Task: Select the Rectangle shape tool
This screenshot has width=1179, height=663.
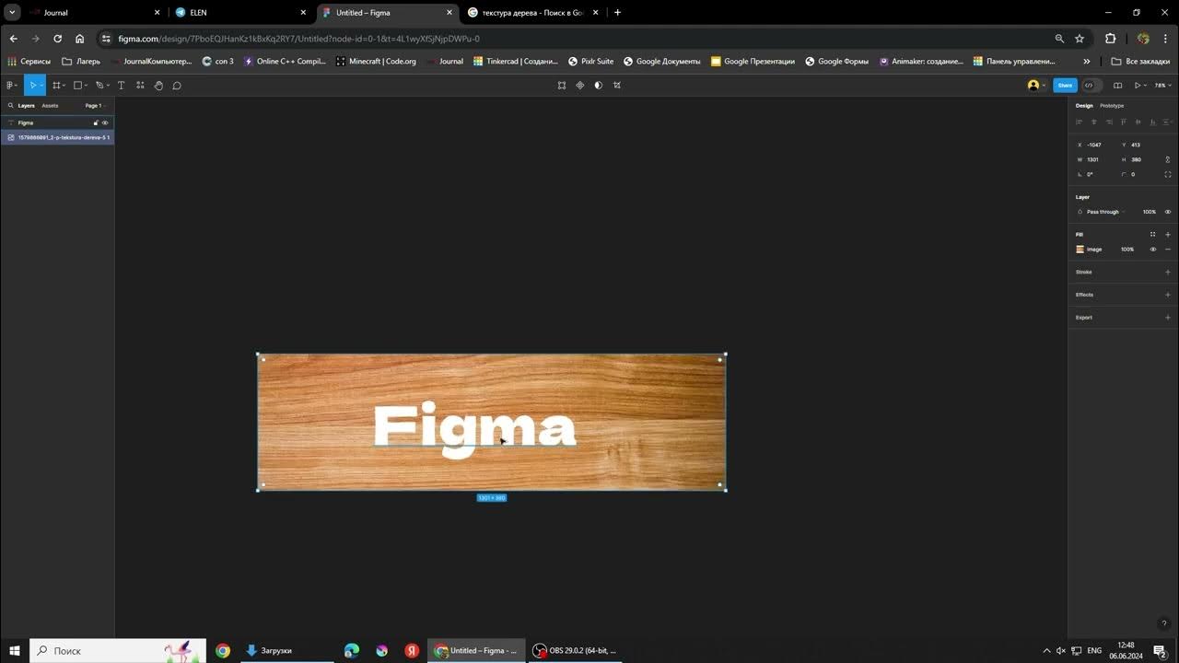Action: (77, 86)
